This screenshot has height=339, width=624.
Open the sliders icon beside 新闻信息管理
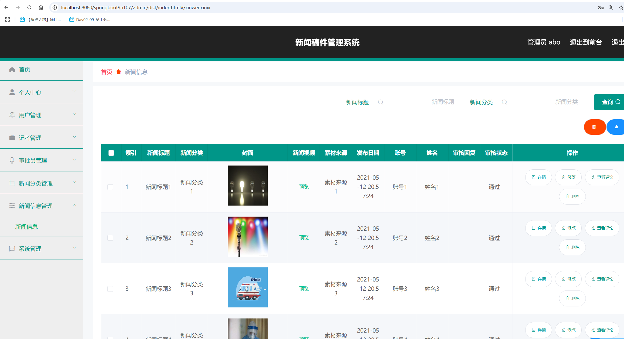click(12, 206)
